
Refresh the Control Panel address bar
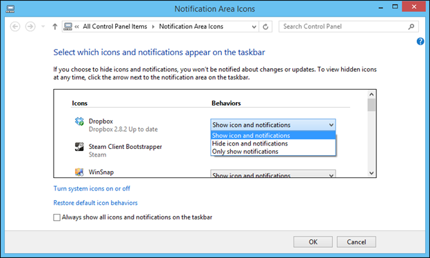pos(265,27)
